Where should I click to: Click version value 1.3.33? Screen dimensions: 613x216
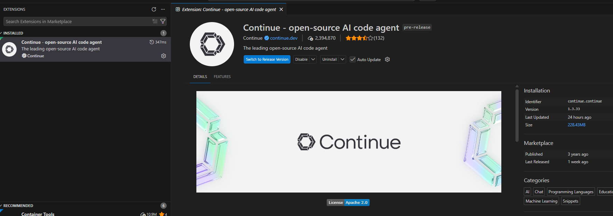point(574,109)
